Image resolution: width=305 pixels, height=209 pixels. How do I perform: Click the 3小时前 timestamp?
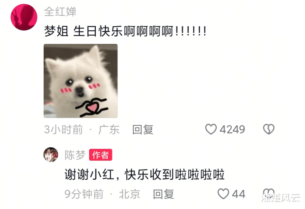(63, 130)
